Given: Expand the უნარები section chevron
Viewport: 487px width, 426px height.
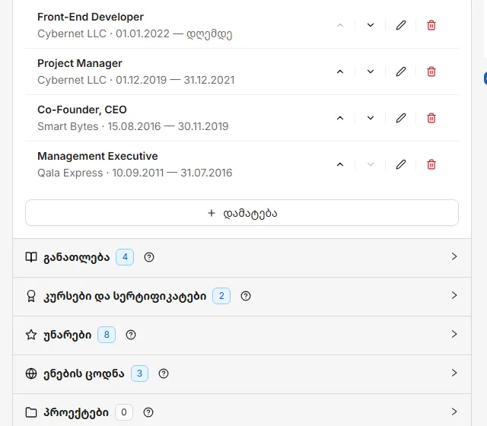Looking at the screenshot, I should (x=454, y=334).
